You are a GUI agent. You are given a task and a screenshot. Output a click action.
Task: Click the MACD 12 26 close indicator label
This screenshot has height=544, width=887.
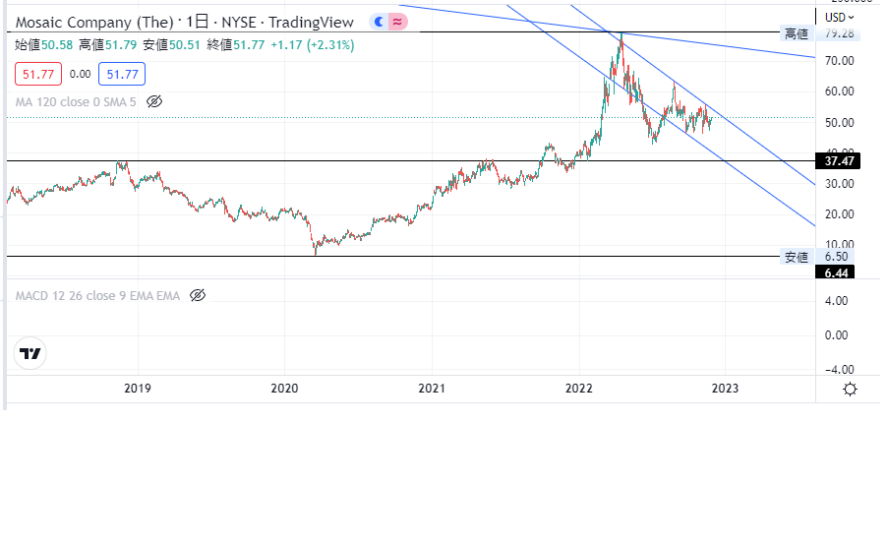click(97, 295)
